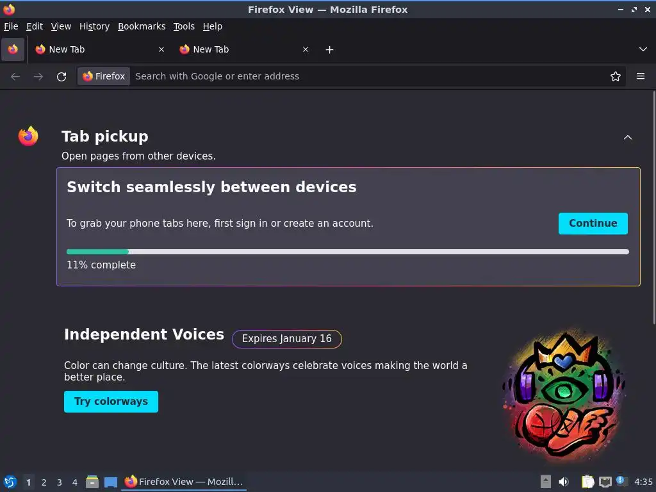Viewport: 656px width, 492px height.
Task: Click the Switch seamlessly between devices heading
Action: 211,187
